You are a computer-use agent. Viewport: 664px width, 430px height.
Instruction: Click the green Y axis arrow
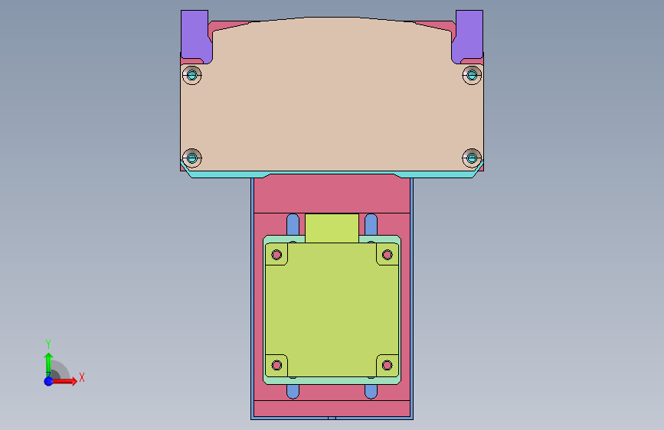point(49,364)
